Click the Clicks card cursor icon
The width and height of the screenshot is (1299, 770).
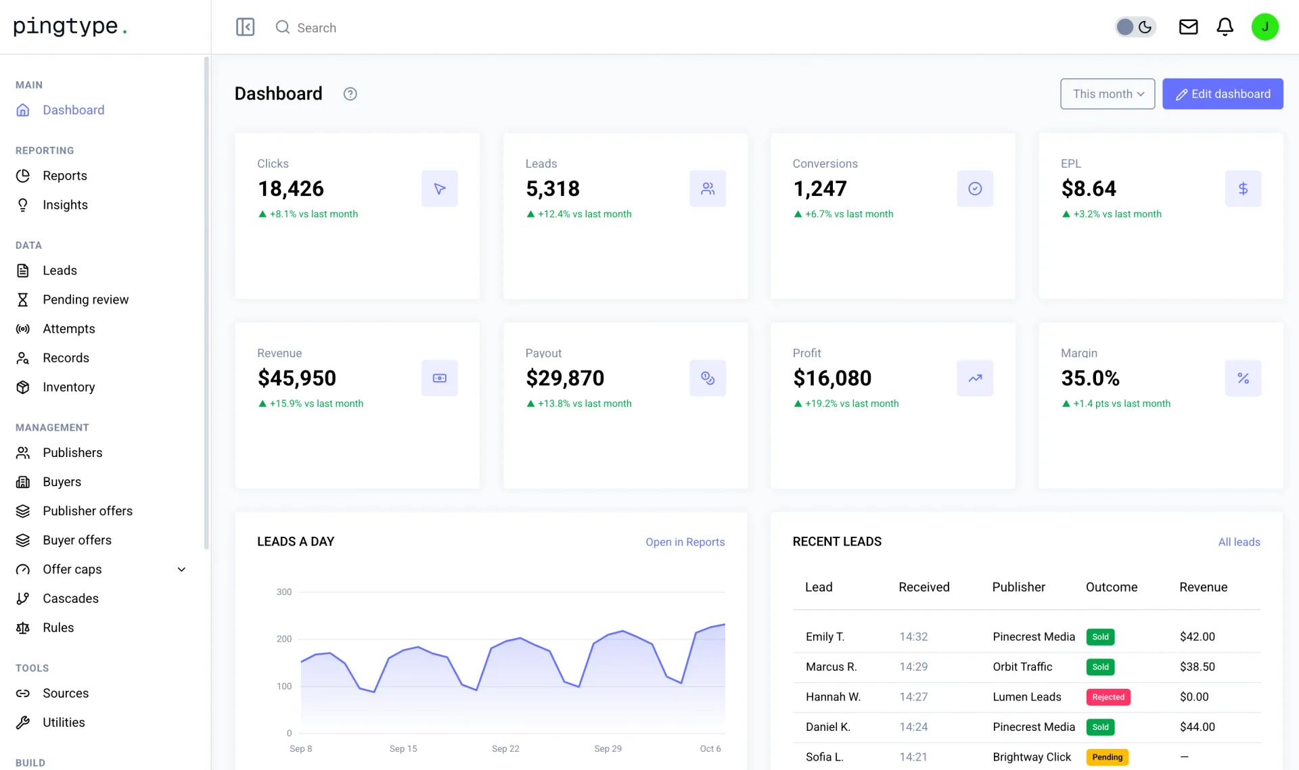(x=440, y=189)
